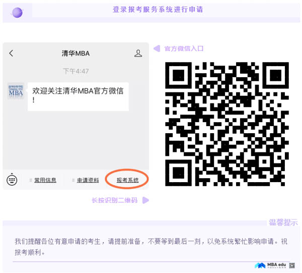
Task: Click the 清华MBA avatar in the chat
Action: (x=16, y=91)
